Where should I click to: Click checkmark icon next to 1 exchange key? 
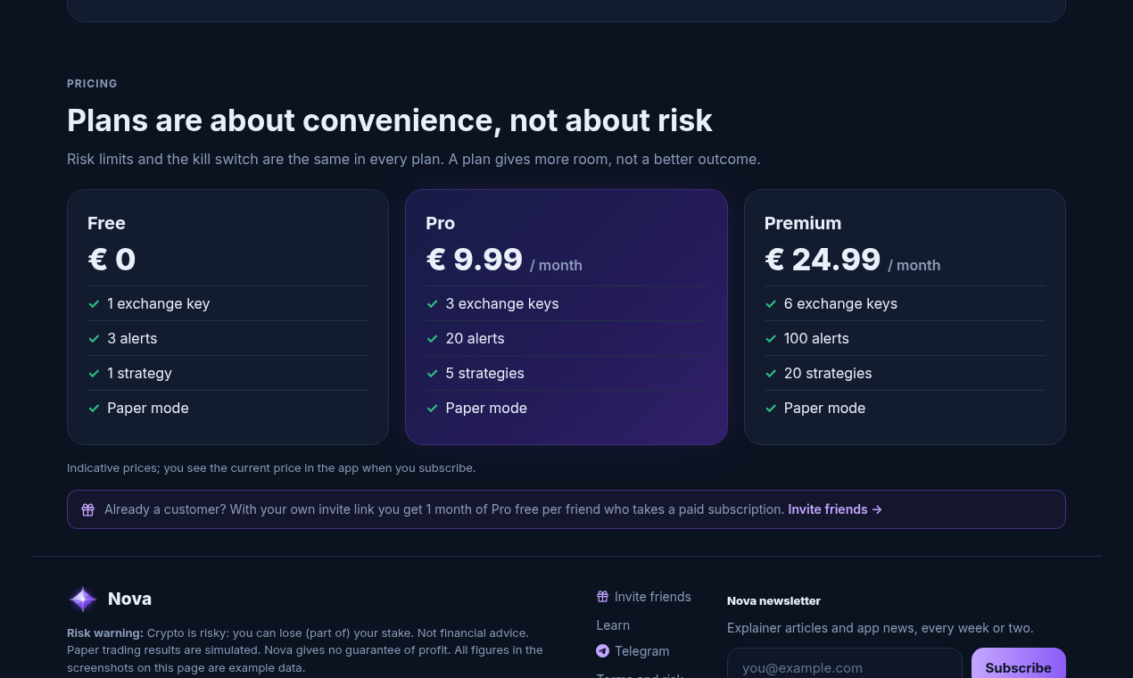94,303
